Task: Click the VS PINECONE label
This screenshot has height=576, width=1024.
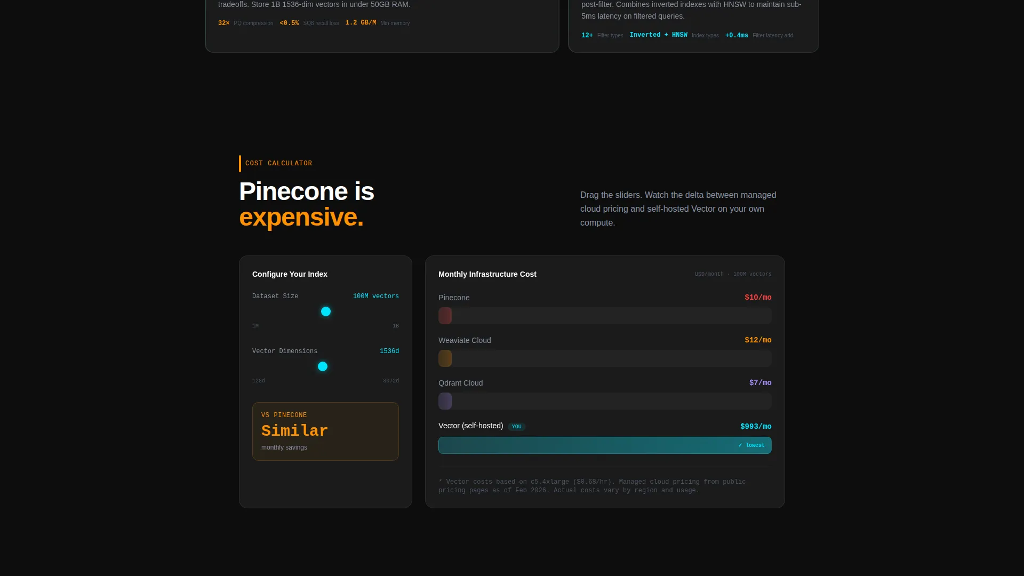Action: (284, 415)
